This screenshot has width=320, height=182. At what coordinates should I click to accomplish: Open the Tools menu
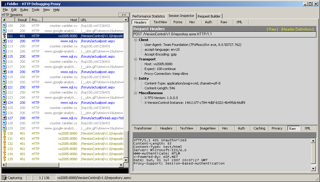[36, 10]
